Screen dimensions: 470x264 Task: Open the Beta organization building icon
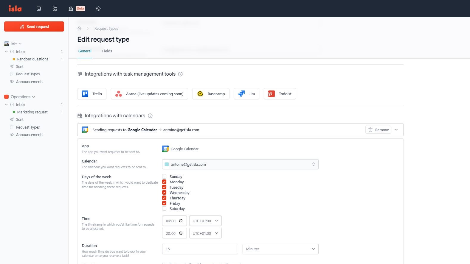tap(71, 9)
